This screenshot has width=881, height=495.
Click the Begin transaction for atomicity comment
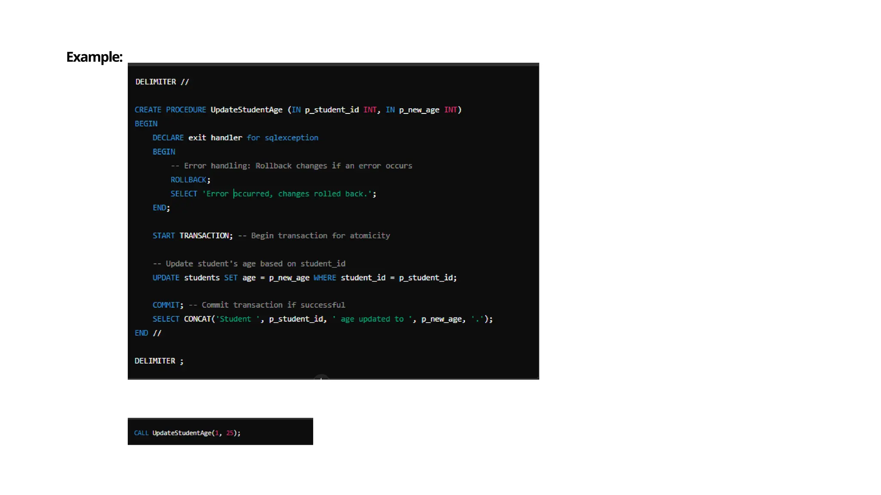click(x=320, y=235)
